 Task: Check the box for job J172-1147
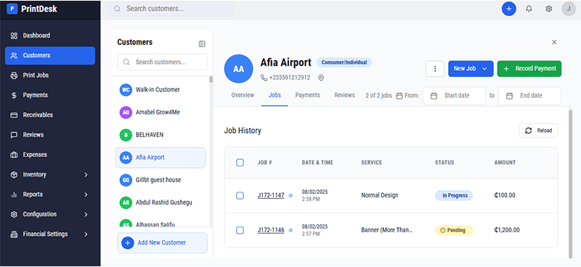click(x=240, y=195)
